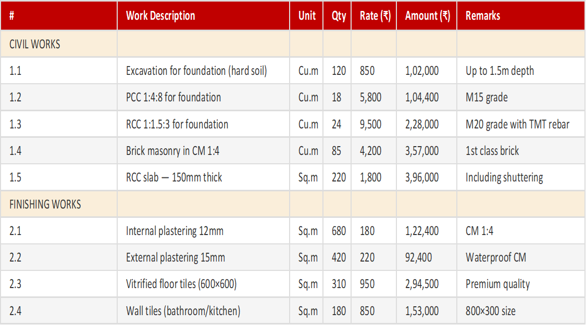Select amount '1,53,000'
Viewport: 586px width, 325px height.
click(x=421, y=311)
